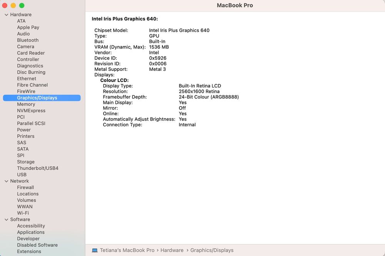Click Hardware in the path bar
This screenshot has height=256, width=385.
[172, 250]
